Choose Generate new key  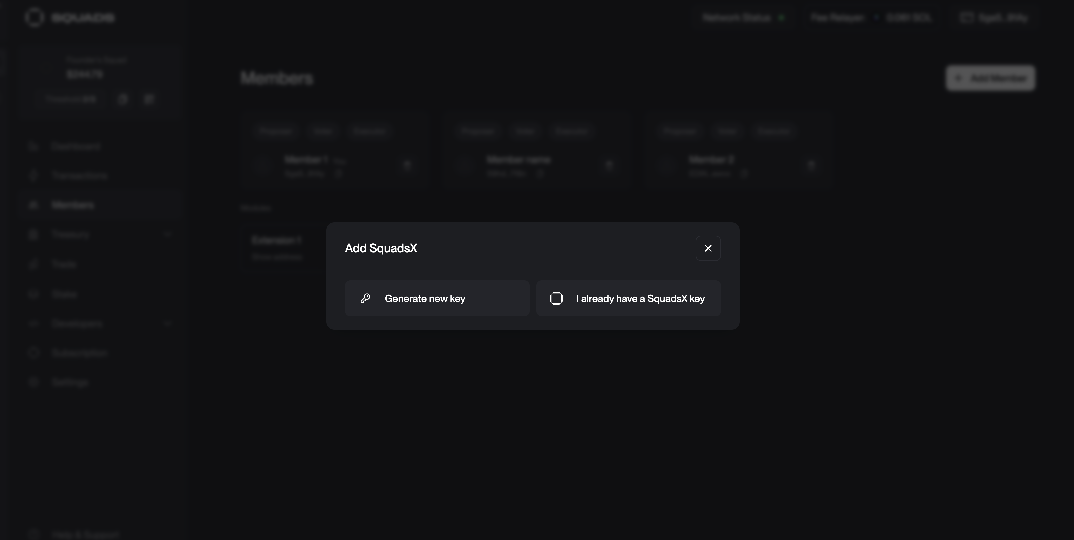tap(437, 298)
